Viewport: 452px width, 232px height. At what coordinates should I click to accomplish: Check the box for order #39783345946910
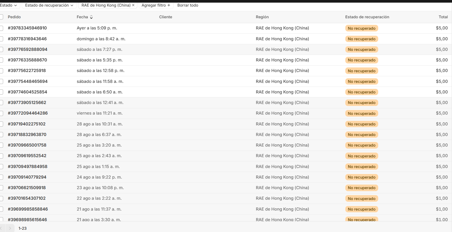coord(1,28)
